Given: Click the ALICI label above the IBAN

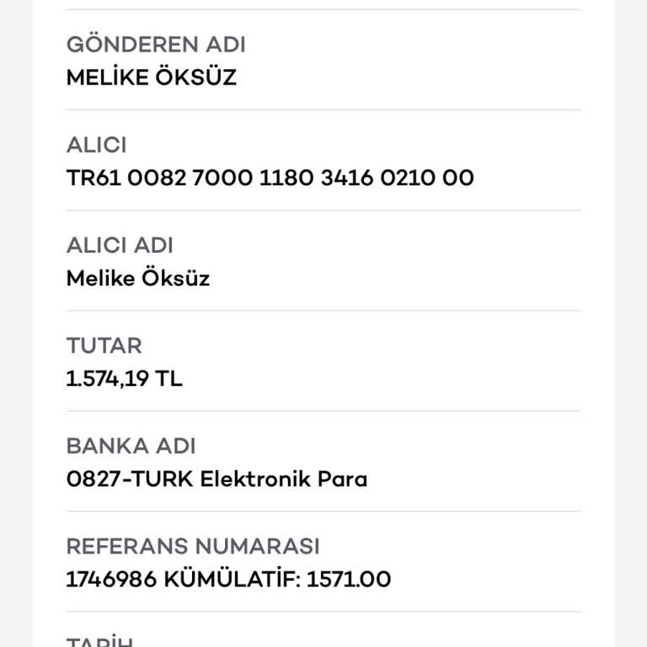Looking at the screenshot, I should [x=97, y=145].
